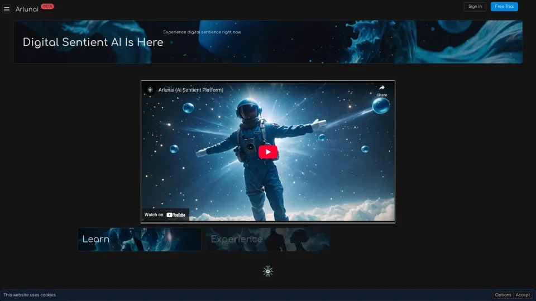Open the Experience card
Viewport: 536px width, 301px height.
(x=268, y=240)
